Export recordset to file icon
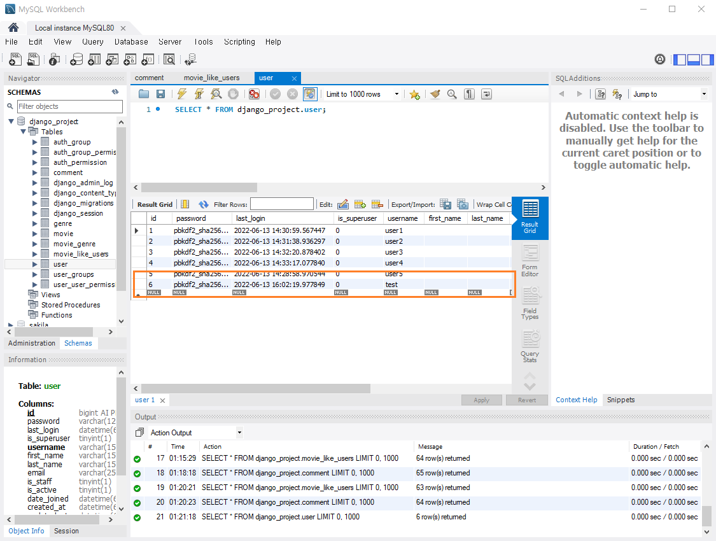 pos(446,204)
